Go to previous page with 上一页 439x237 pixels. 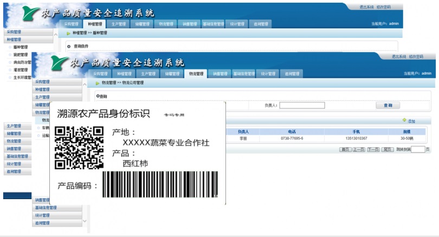[x=359, y=149]
